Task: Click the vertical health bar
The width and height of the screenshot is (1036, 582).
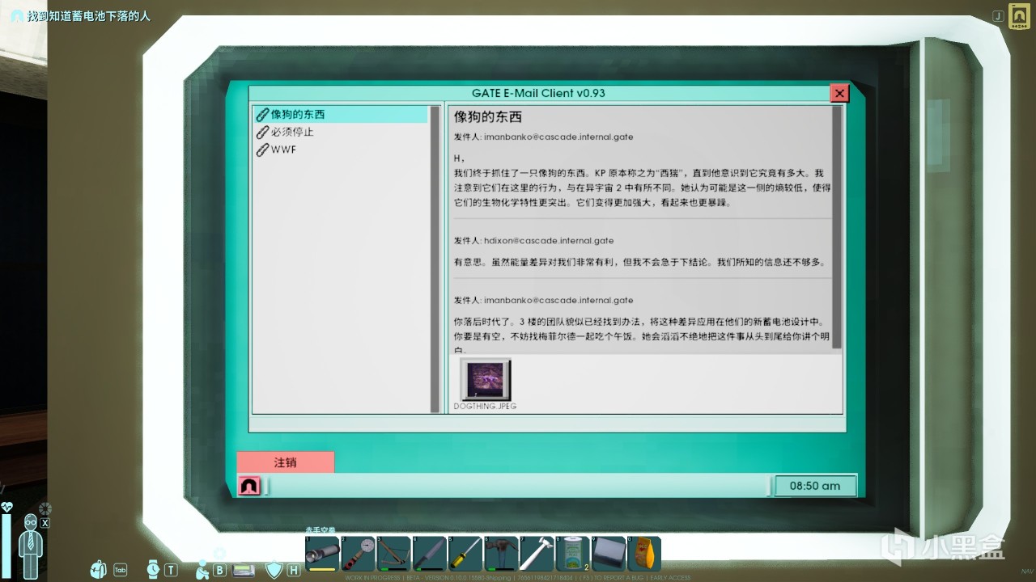Action: tap(7, 546)
